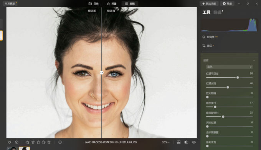The image size is (261, 150).
Task: Select the highlighted filmstrip thumbnail
Action: point(24,148)
